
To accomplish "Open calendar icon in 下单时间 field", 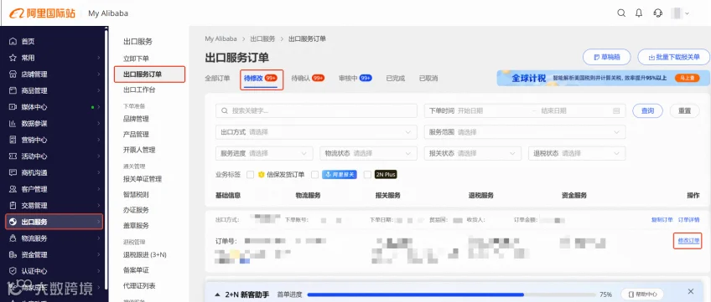I will click(615, 110).
